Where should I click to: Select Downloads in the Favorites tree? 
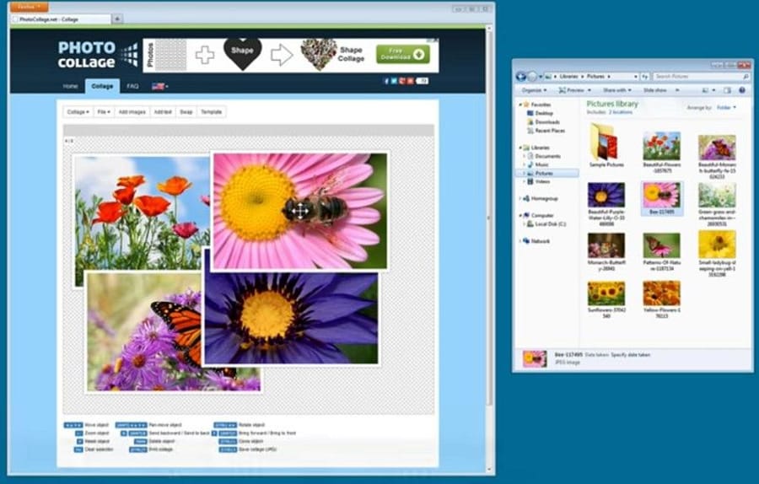point(546,121)
